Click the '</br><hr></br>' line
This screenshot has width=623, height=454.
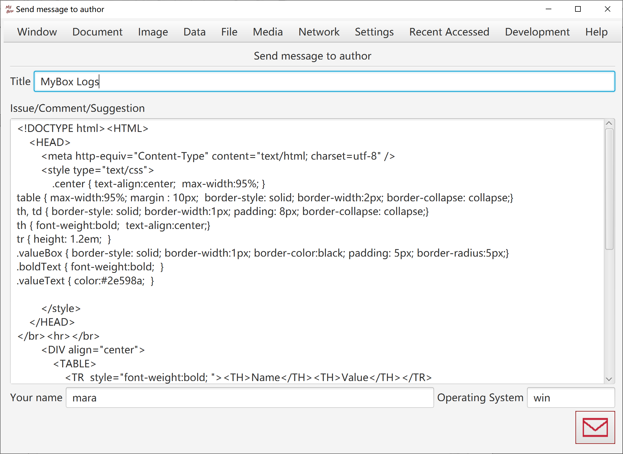[58, 336]
